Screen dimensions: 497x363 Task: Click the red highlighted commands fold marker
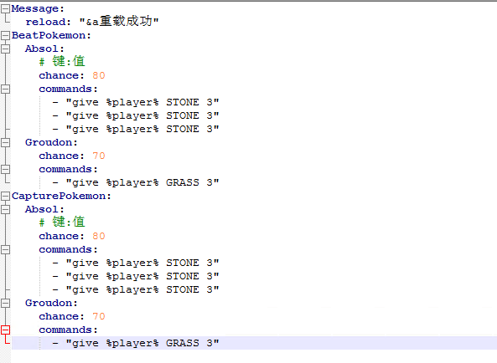pyautogui.click(x=5, y=330)
